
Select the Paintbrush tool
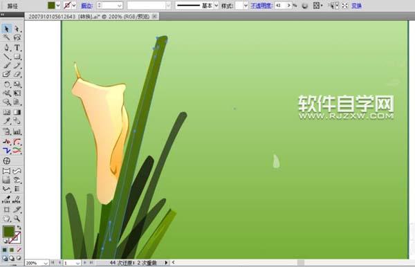7,65
